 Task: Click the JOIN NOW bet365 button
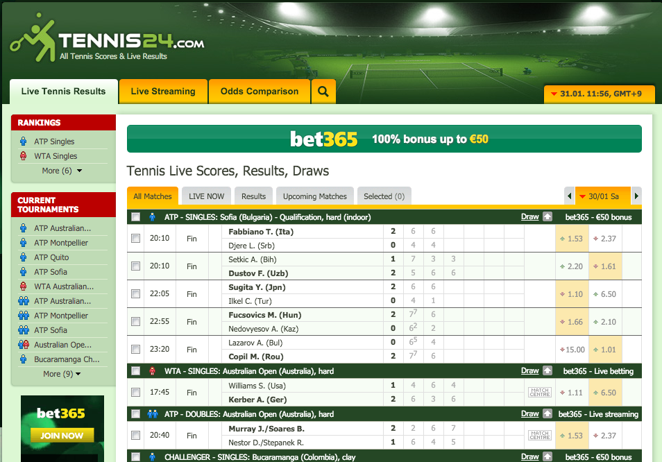click(x=62, y=435)
